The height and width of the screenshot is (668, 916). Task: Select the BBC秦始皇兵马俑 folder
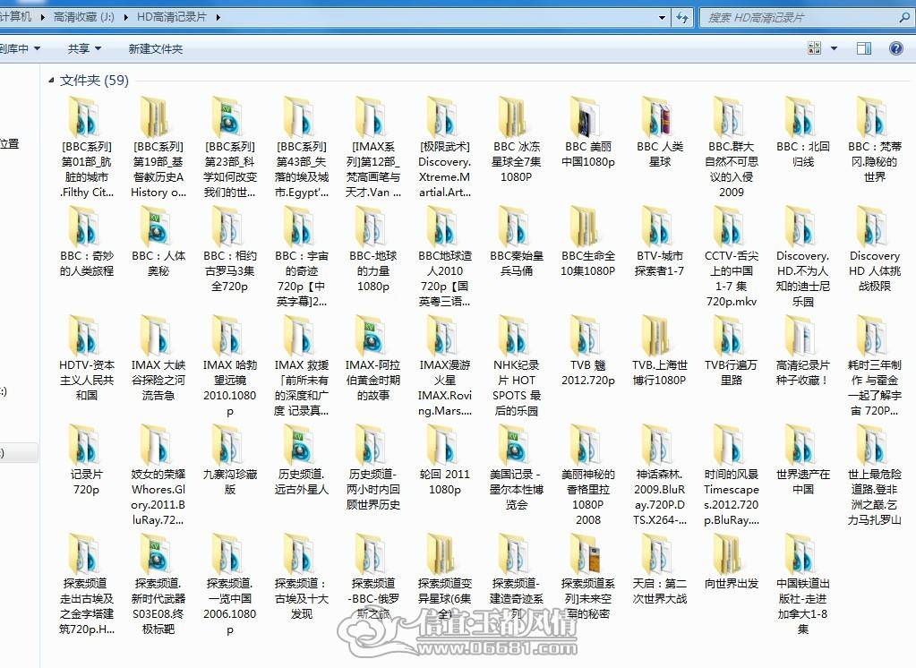(517, 242)
